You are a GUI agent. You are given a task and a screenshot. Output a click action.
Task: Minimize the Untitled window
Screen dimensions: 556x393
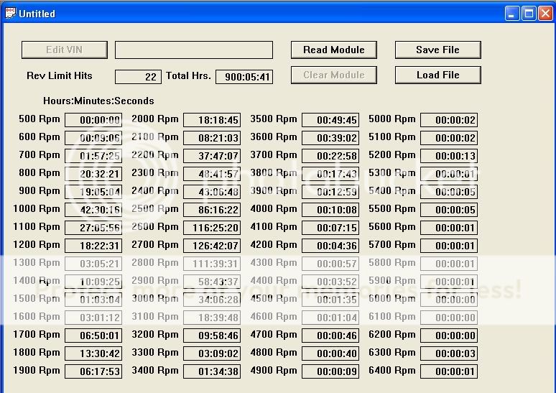512,13
